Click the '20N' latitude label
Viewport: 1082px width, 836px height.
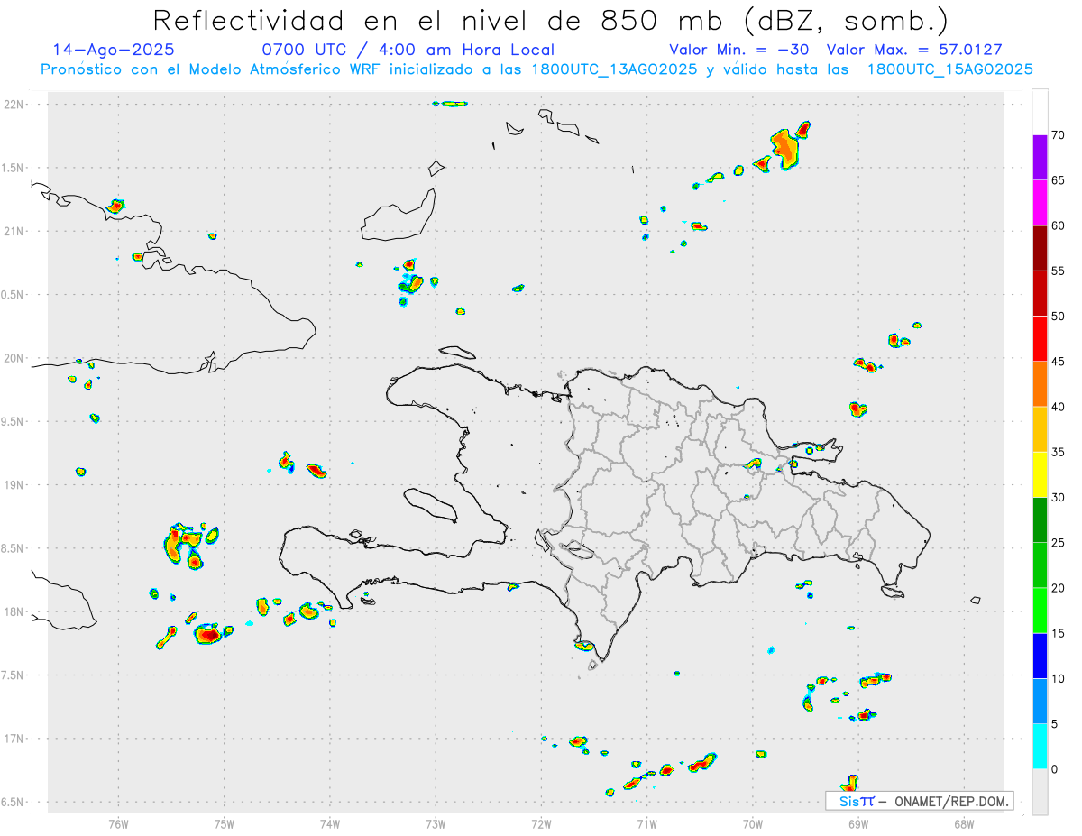(x=14, y=359)
